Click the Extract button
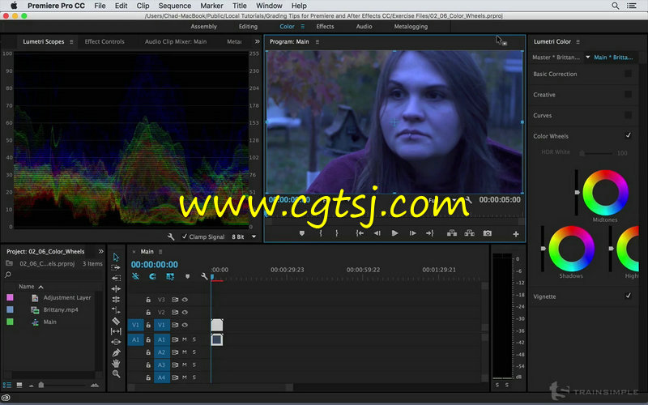The width and height of the screenshot is (648, 405). tap(470, 233)
